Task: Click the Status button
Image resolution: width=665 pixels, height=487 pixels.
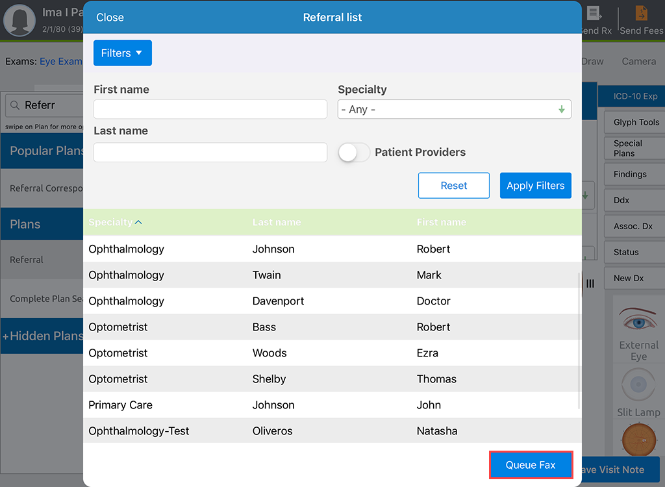Action: [634, 252]
